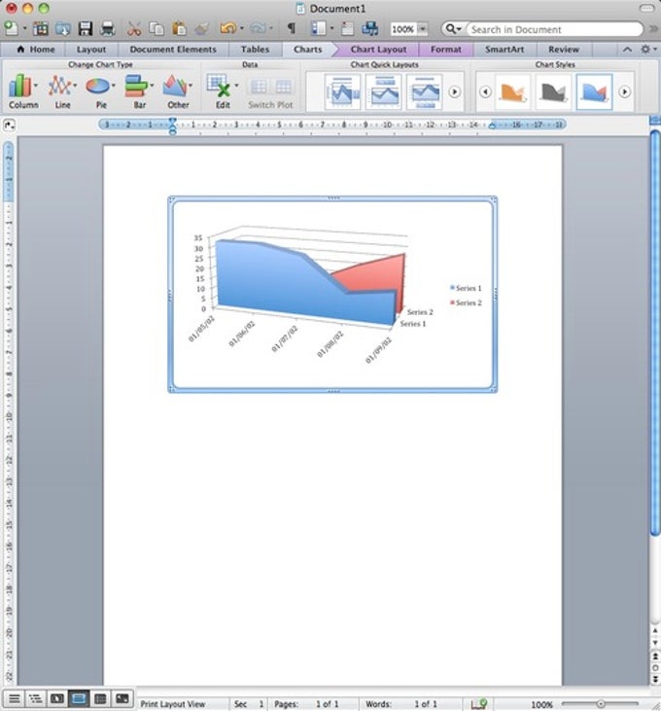Screen dimensions: 661x711
Task: Open the zoom percentage dropdown
Action: point(422,29)
